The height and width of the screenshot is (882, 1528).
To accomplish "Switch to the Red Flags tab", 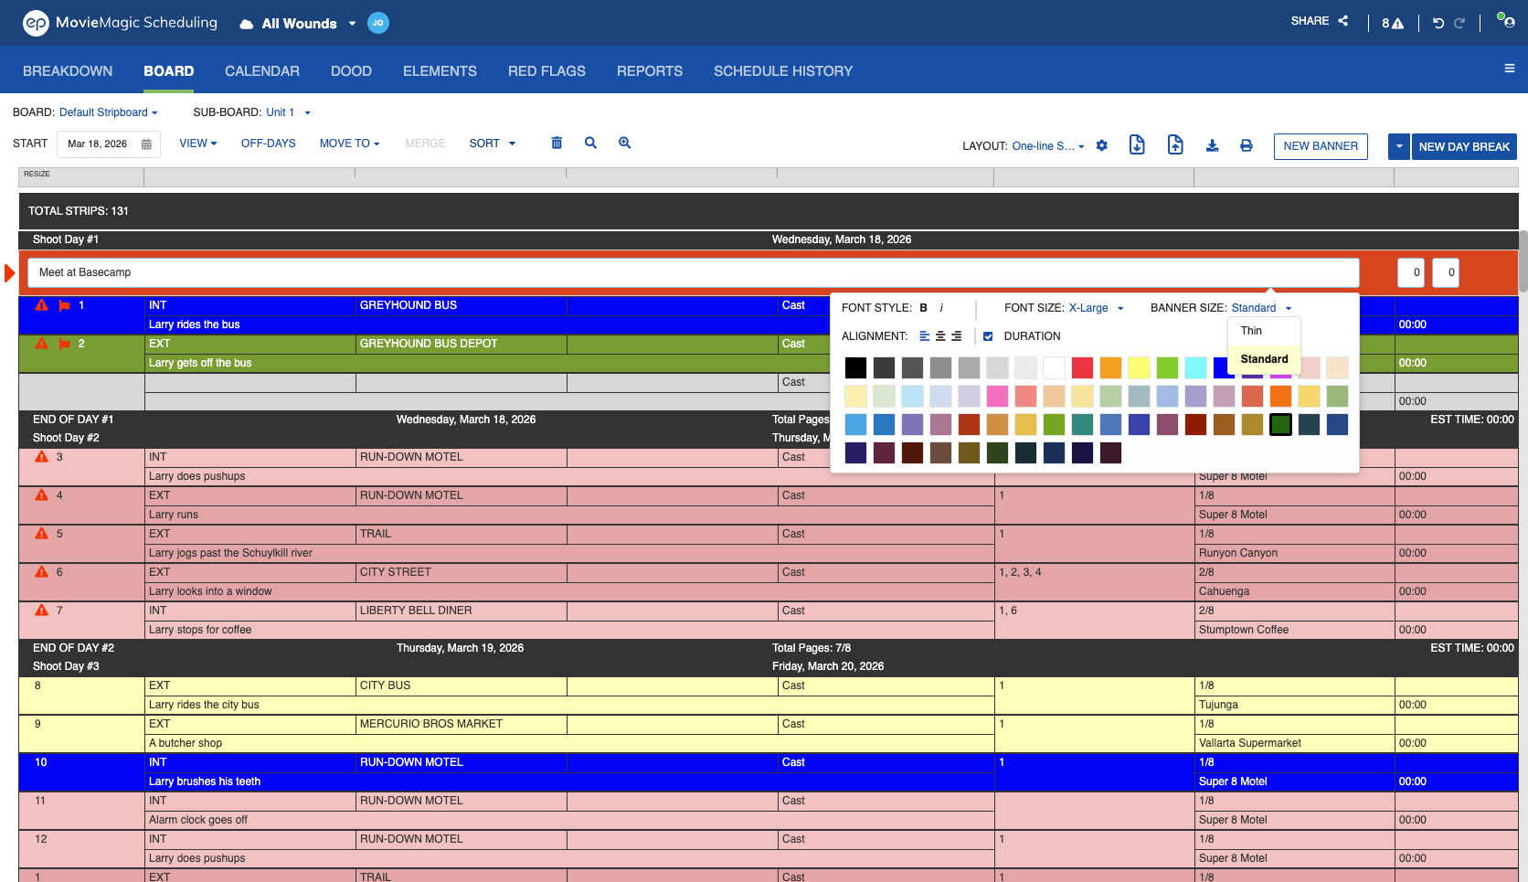I will pyautogui.click(x=546, y=71).
